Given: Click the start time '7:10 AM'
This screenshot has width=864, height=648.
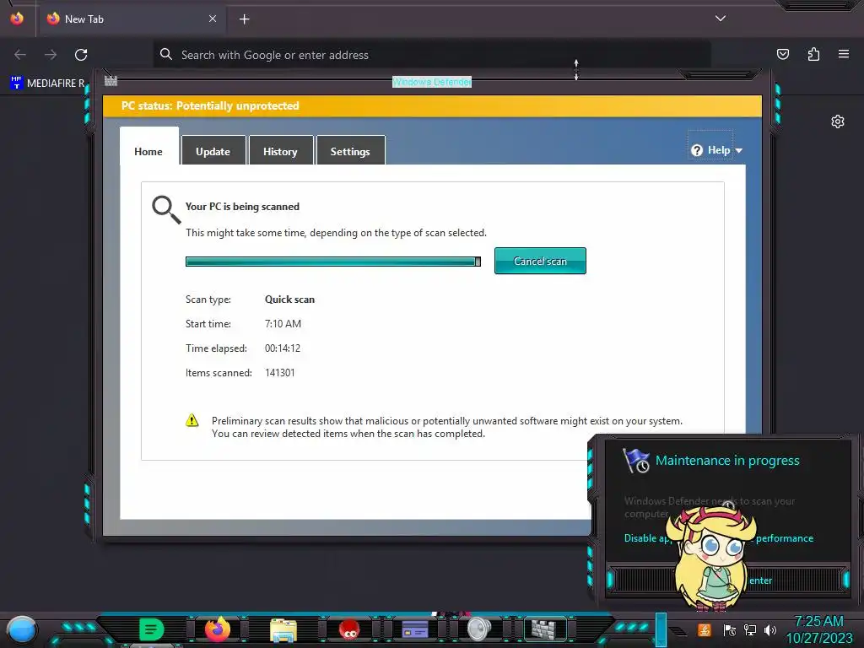Looking at the screenshot, I should click(x=283, y=323).
